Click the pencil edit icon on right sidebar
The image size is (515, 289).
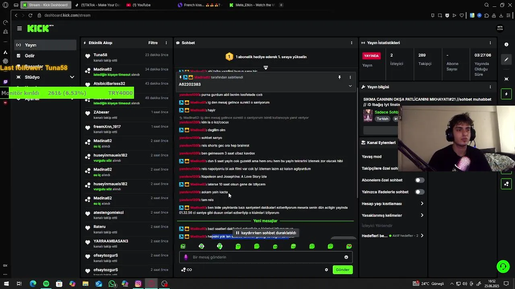click(x=507, y=59)
